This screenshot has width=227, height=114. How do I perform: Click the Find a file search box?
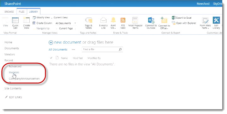[x=102, y=49]
